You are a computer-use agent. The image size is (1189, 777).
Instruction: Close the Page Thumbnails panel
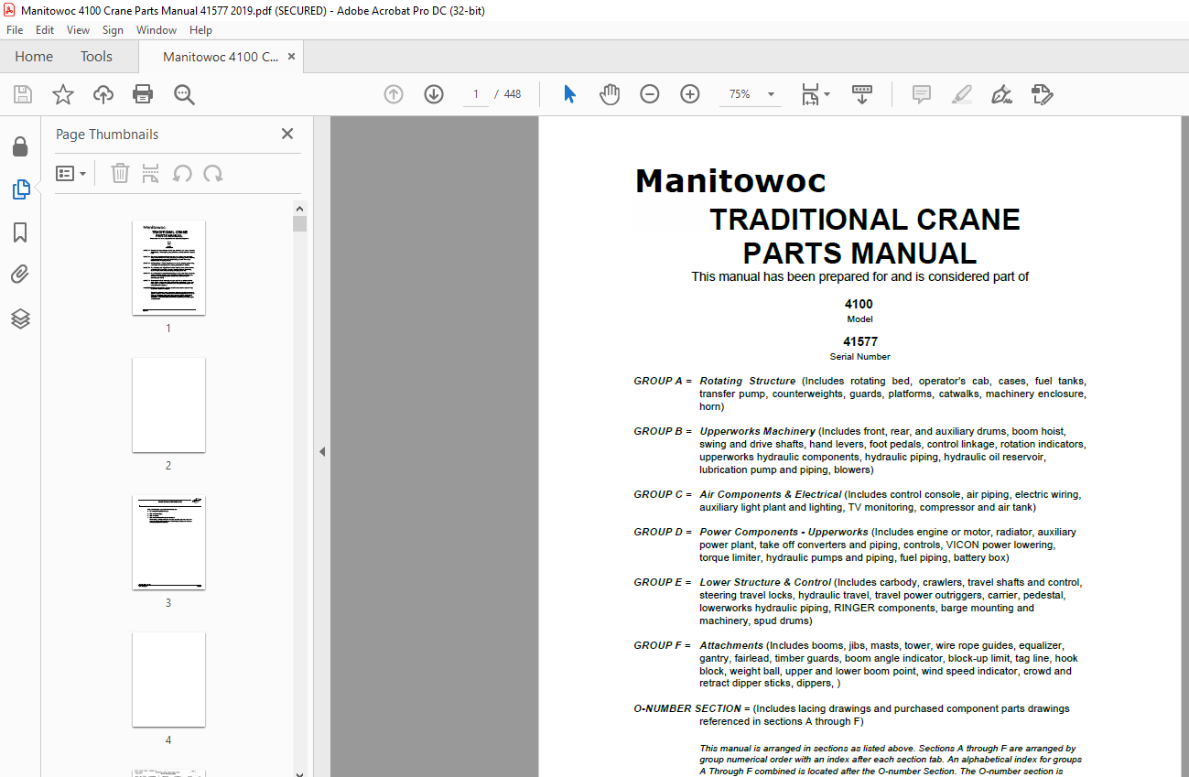(x=287, y=134)
